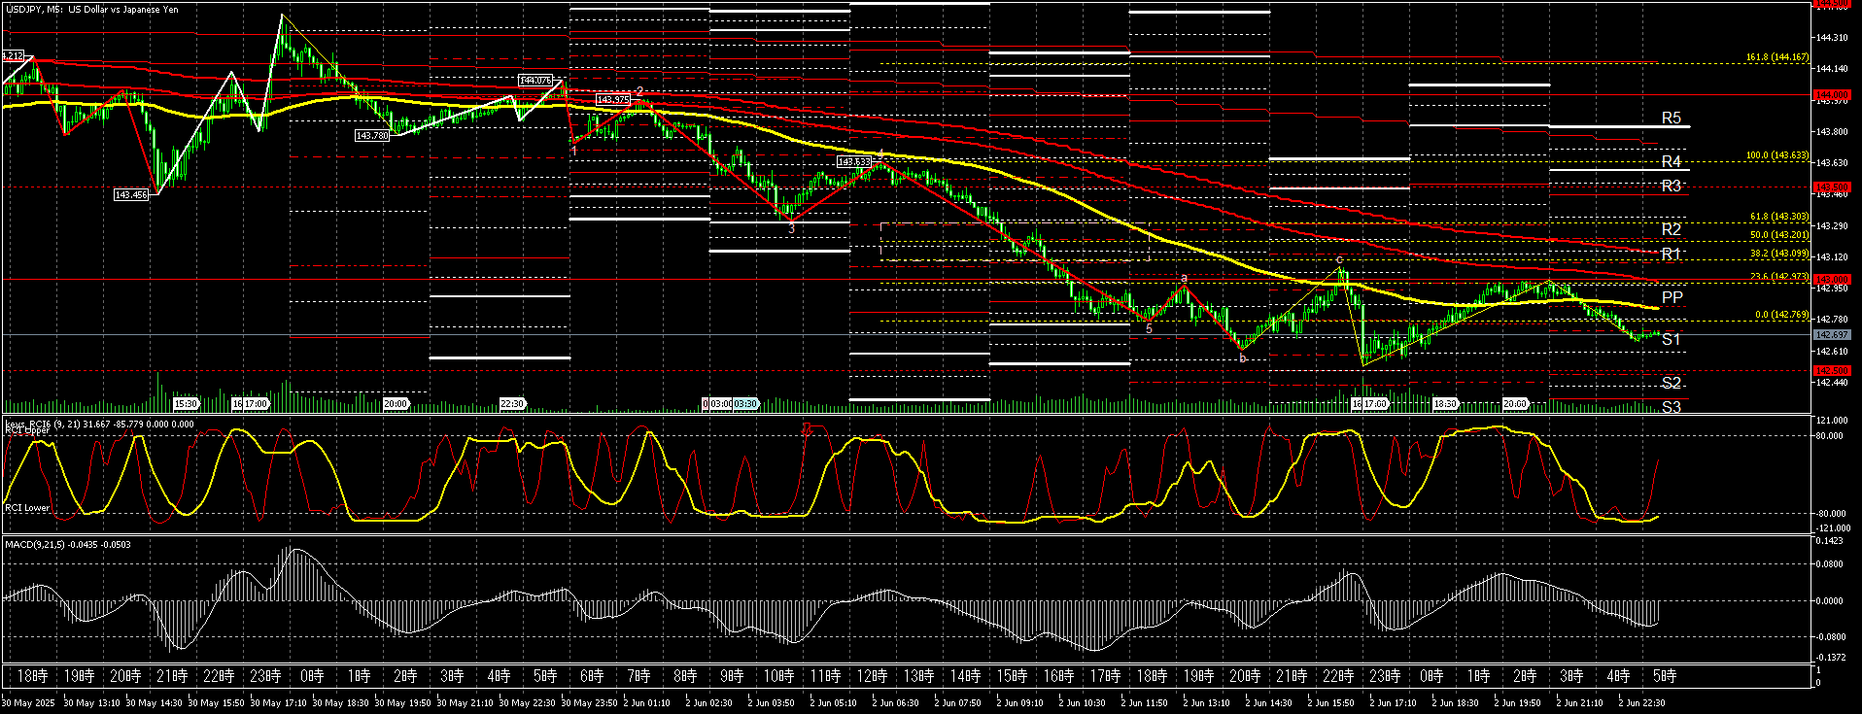Click the R5 pivot level label
This screenshot has height=714, width=1862.
1671,119
